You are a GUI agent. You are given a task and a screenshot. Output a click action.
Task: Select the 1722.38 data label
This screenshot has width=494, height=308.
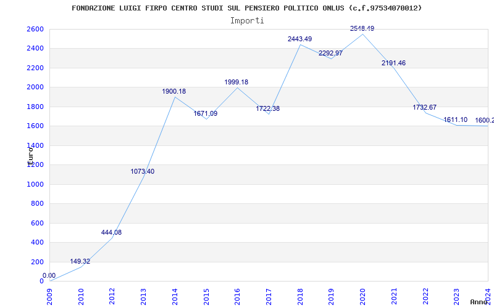click(x=267, y=108)
